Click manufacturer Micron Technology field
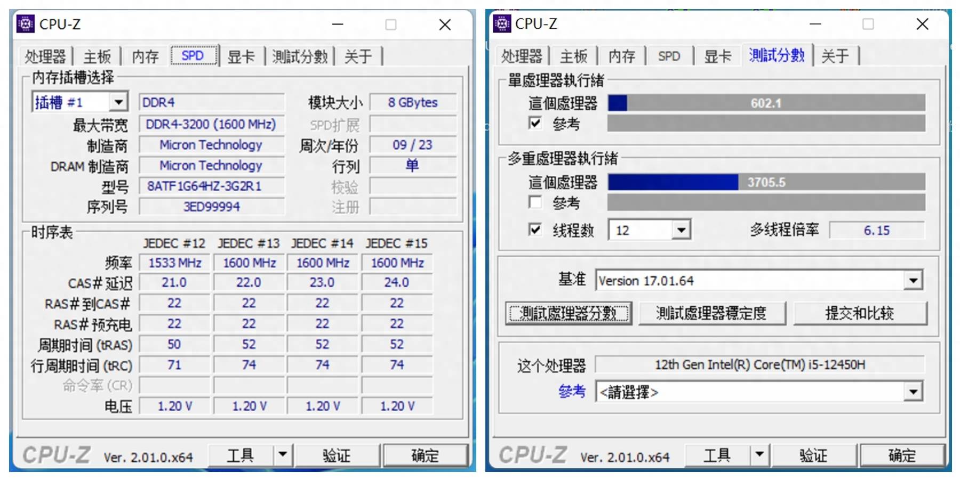 [x=211, y=145]
